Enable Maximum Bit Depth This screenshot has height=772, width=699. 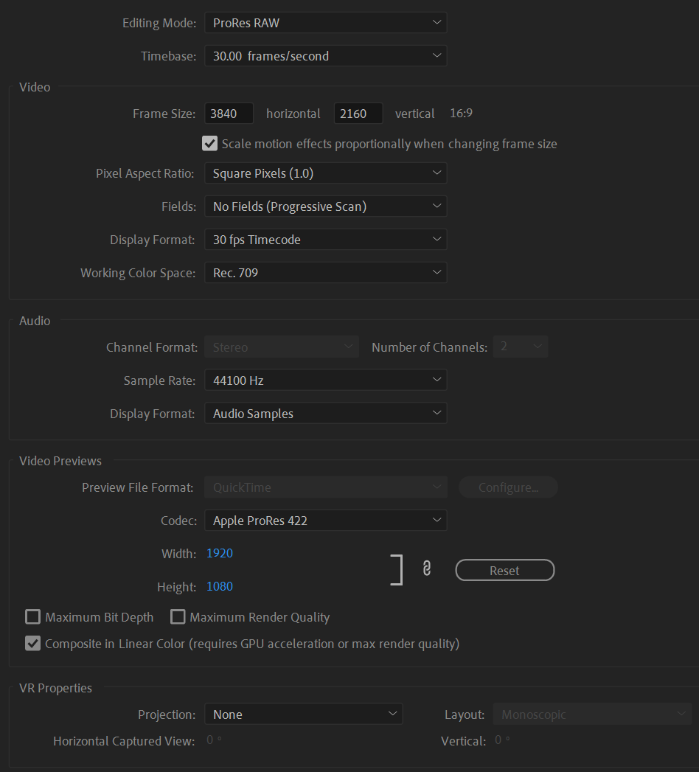[x=32, y=616]
